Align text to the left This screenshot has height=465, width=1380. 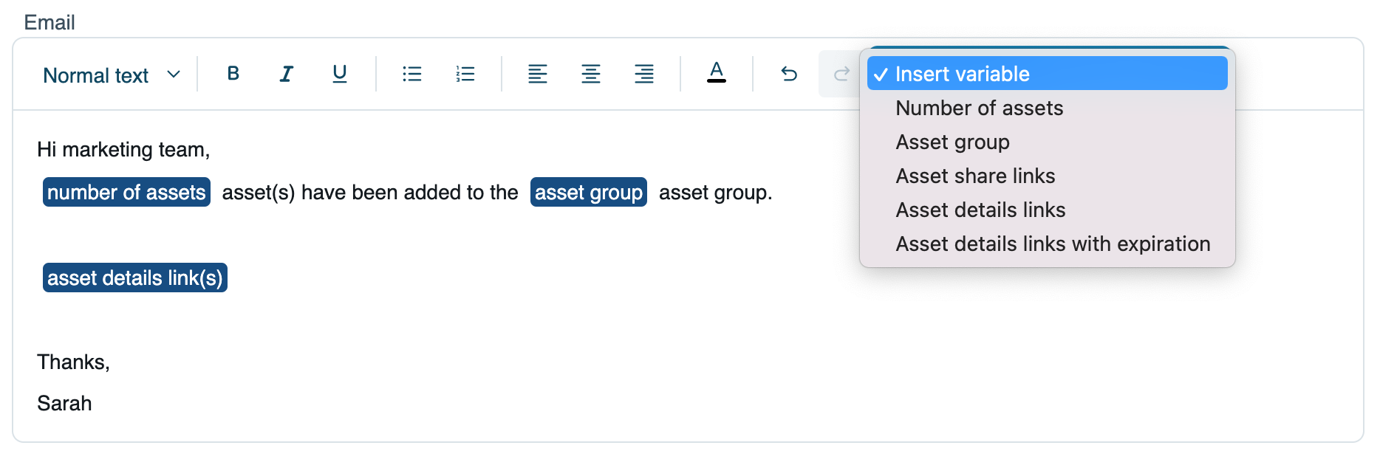click(x=537, y=74)
